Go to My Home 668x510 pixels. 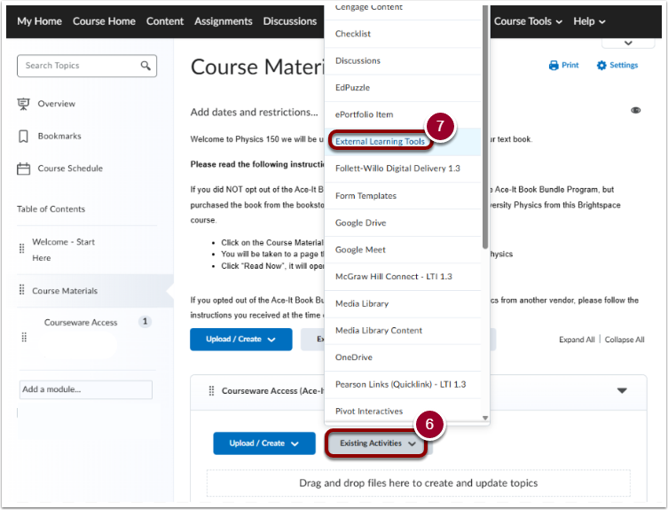pyautogui.click(x=39, y=21)
